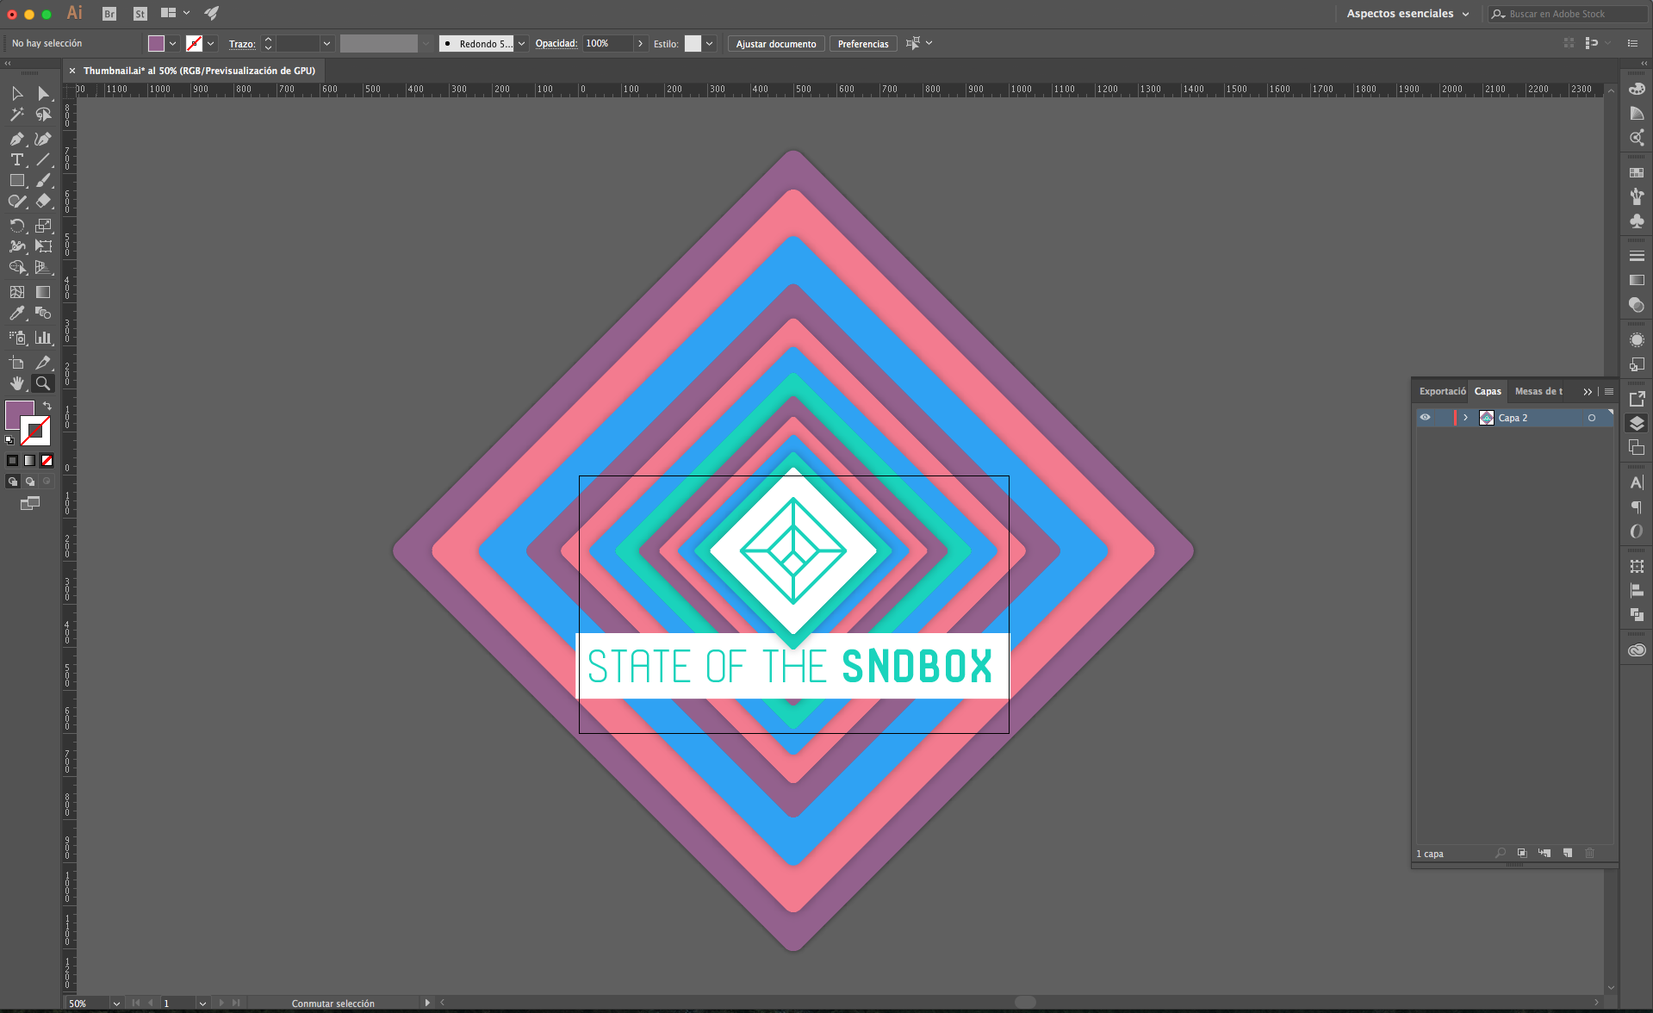
Task: Select the Zoom magnifier tool
Action: 43,383
